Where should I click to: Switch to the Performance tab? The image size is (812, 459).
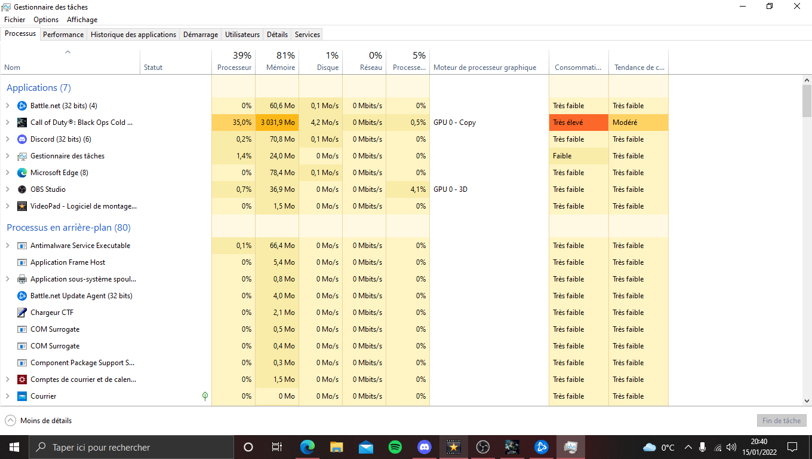point(63,35)
